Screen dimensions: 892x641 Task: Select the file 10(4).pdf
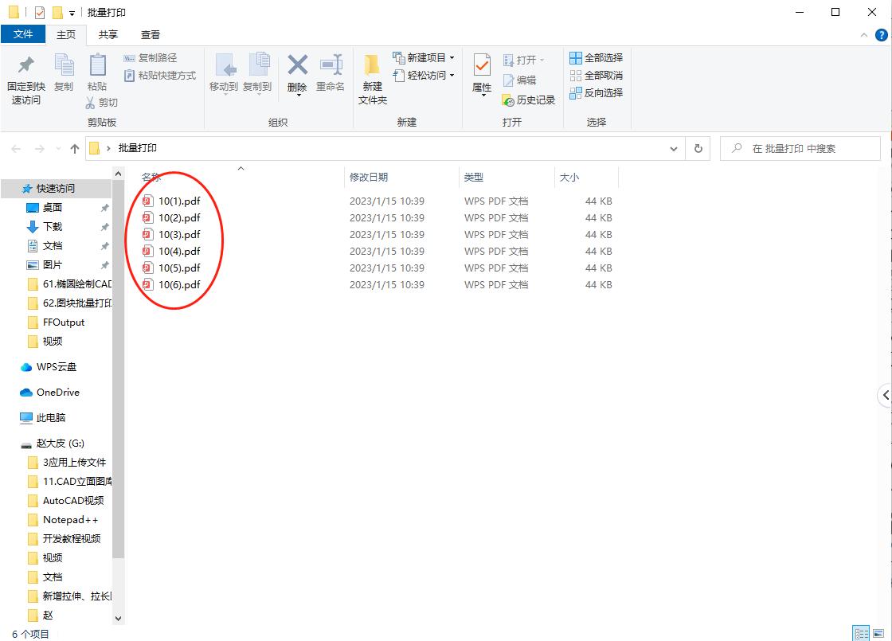(179, 251)
